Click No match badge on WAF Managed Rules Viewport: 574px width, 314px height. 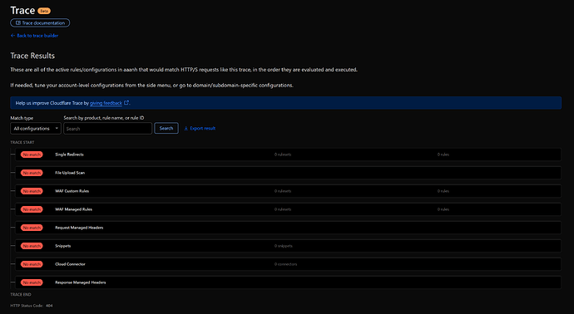point(32,209)
